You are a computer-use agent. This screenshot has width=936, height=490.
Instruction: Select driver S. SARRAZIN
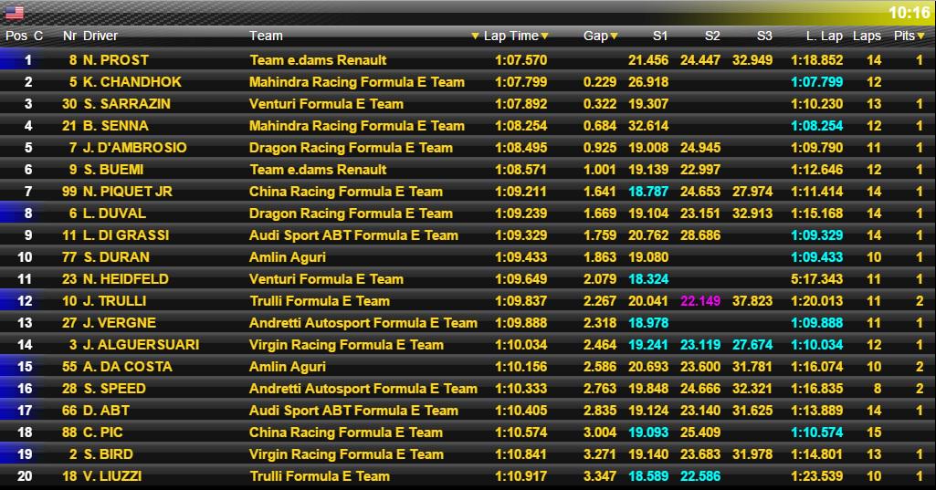click(x=127, y=104)
